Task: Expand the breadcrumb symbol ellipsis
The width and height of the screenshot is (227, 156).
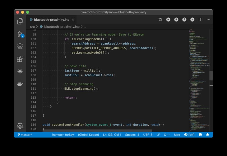Action: coord(85,27)
